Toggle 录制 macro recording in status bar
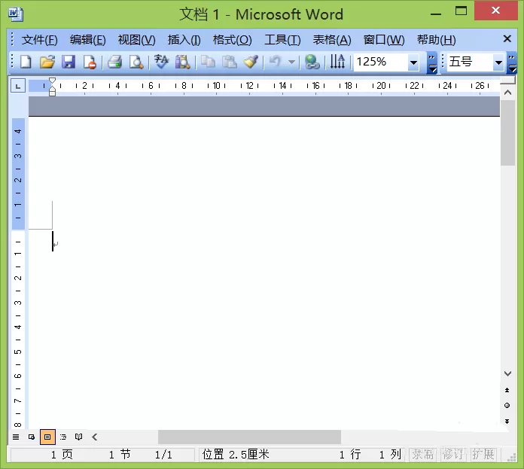This screenshot has height=469, width=524. click(x=423, y=454)
